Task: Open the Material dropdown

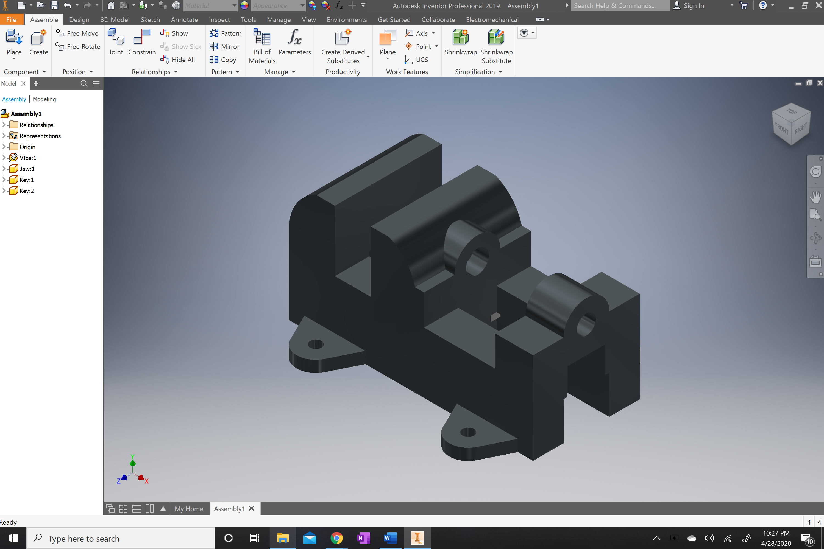Action: [234, 5]
